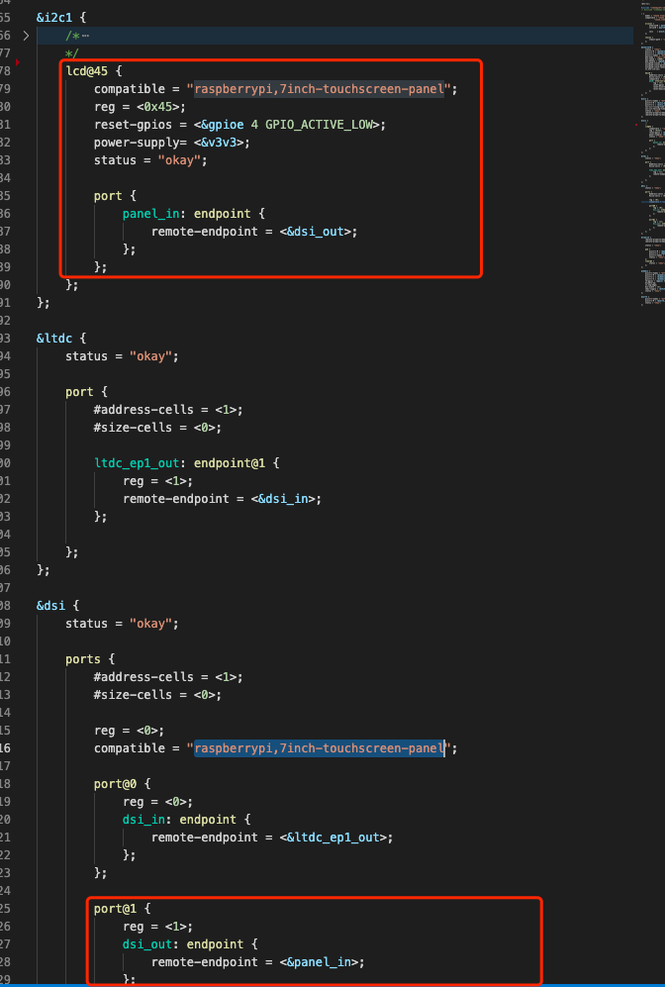Click the port@0 node name
The image size is (665, 987).
[115, 784]
